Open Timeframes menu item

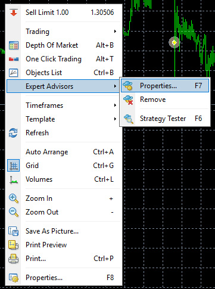coord(64,105)
